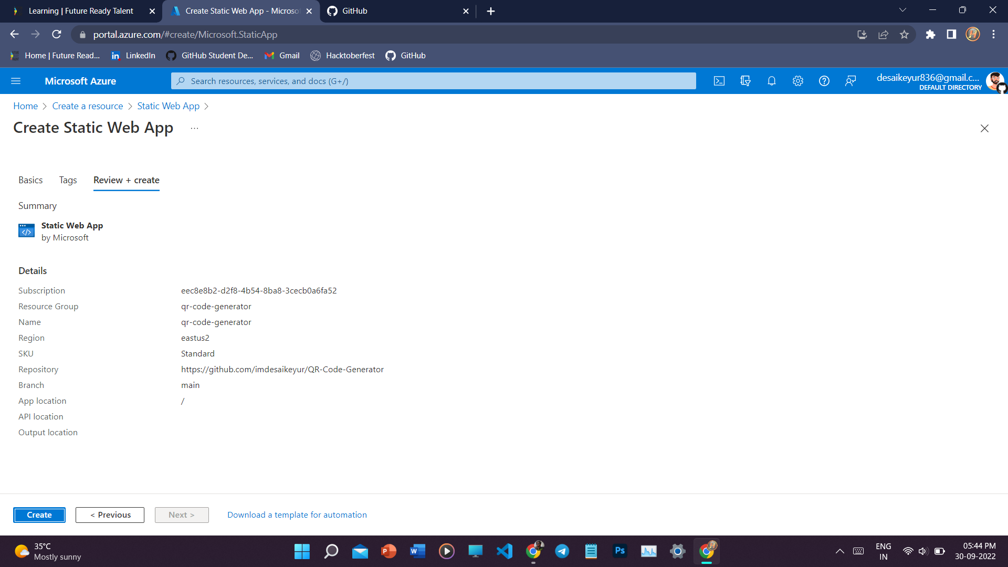
Task: Click inside the Azure search bar
Action: point(433,81)
